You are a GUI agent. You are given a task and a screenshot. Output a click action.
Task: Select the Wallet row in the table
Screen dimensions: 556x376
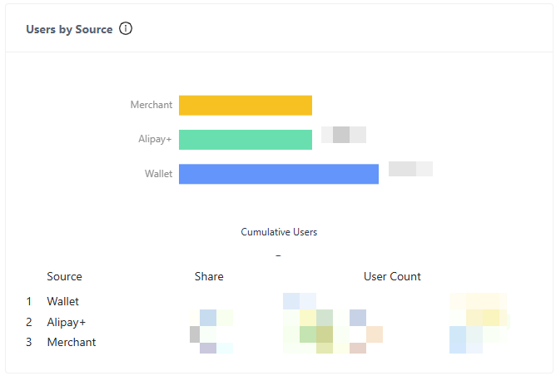tap(63, 301)
